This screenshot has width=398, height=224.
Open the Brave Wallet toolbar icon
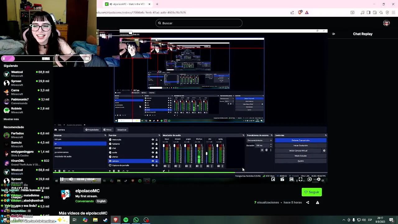375,12
